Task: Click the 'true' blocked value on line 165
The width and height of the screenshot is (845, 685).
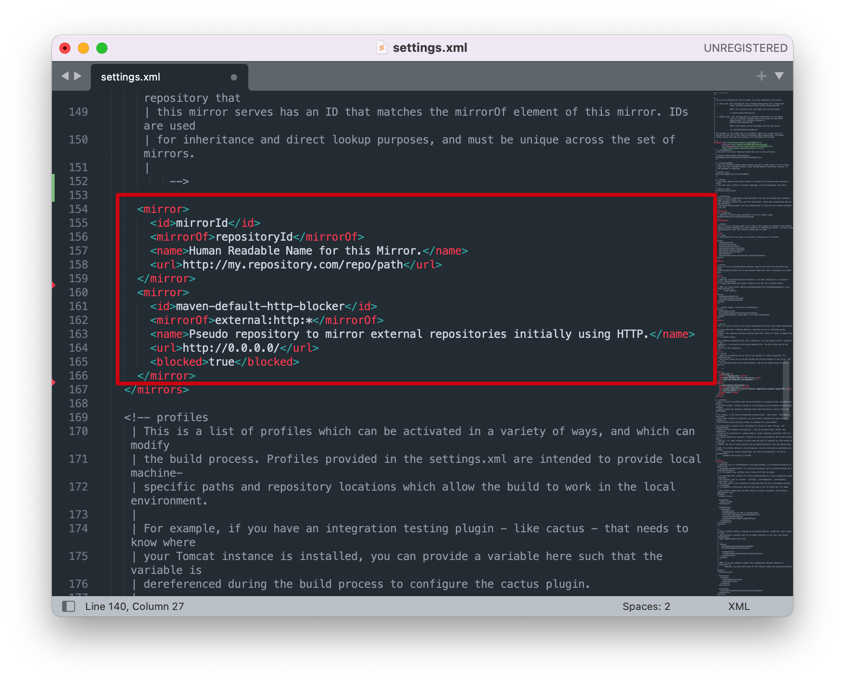Action: click(221, 362)
